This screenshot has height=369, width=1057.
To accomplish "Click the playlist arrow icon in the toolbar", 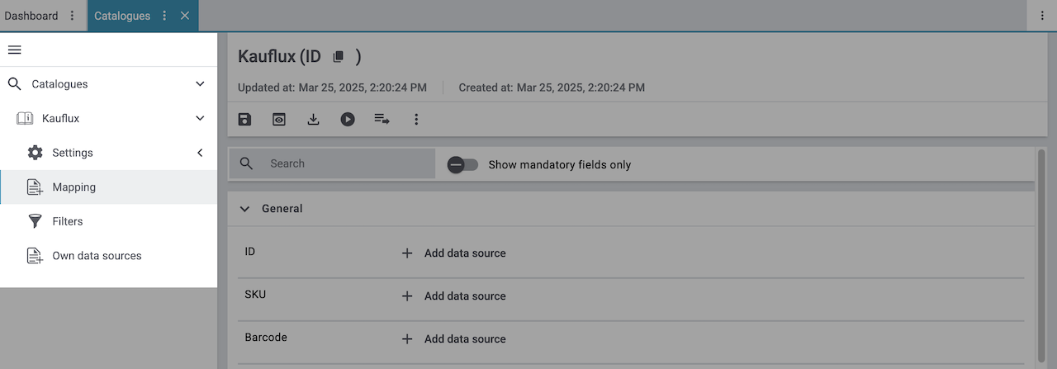I will (382, 120).
